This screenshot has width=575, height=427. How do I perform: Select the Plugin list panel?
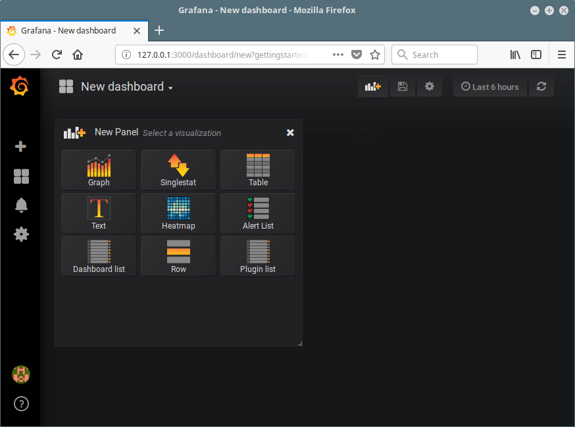[258, 257]
